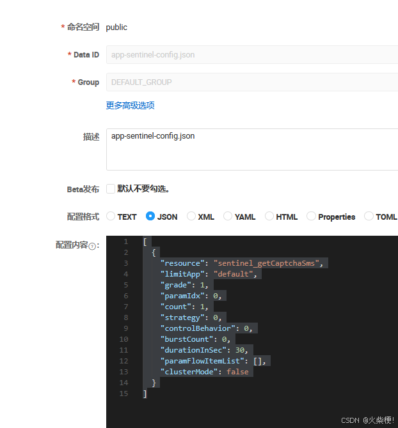Click line number 1 in the editor gutter

(126, 241)
